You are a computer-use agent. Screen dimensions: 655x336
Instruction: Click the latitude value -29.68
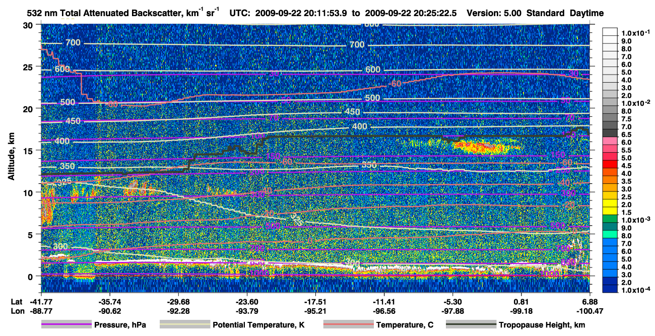click(x=178, y=301)
